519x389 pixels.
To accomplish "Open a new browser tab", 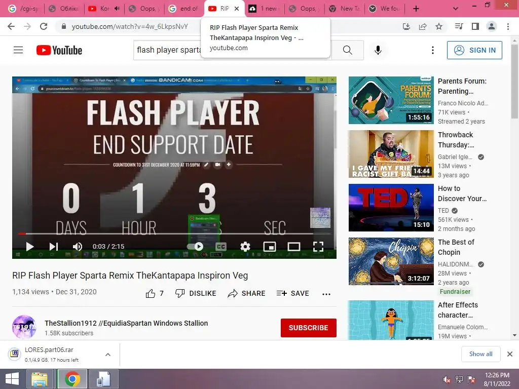I will (x=416, y=9).
